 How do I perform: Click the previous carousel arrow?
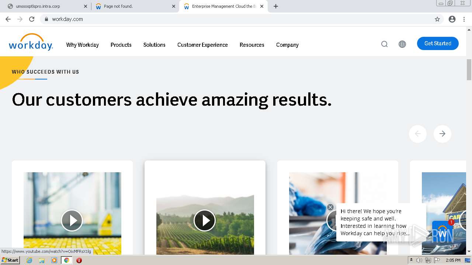(418, 134)
